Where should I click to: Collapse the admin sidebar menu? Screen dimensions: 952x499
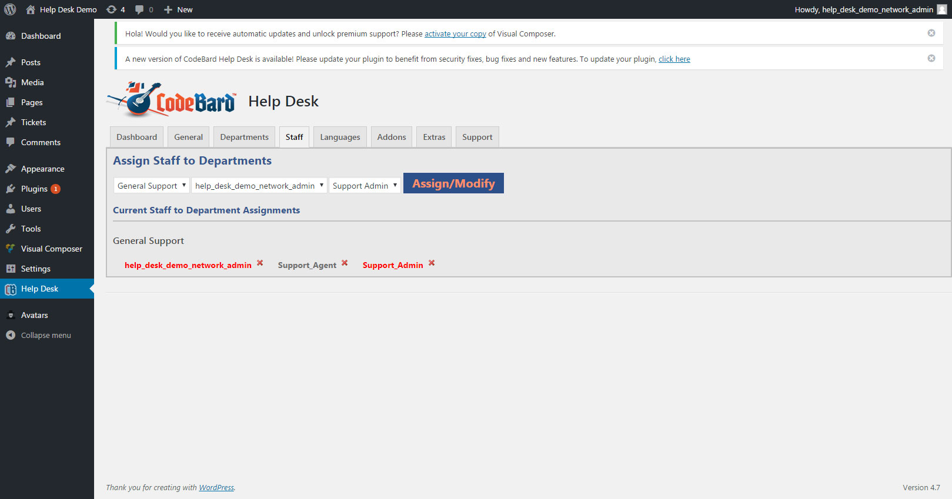[x=47, y=335]
